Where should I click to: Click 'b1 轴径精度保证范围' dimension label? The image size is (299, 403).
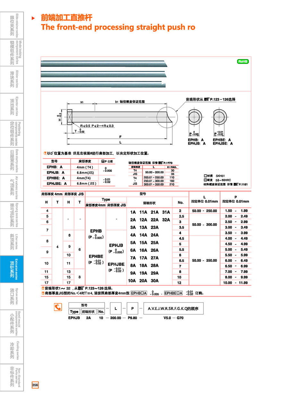(130, 101)
